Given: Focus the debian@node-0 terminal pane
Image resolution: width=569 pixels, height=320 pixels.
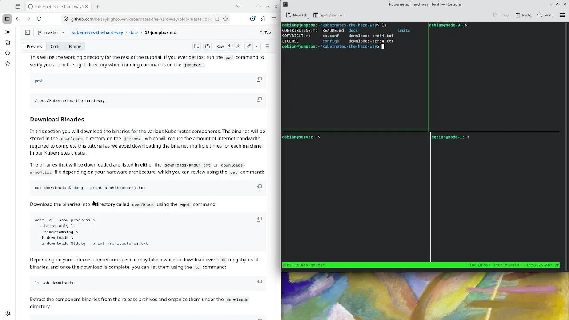Looking at the screenshot, I should click(x=494, y=77).
